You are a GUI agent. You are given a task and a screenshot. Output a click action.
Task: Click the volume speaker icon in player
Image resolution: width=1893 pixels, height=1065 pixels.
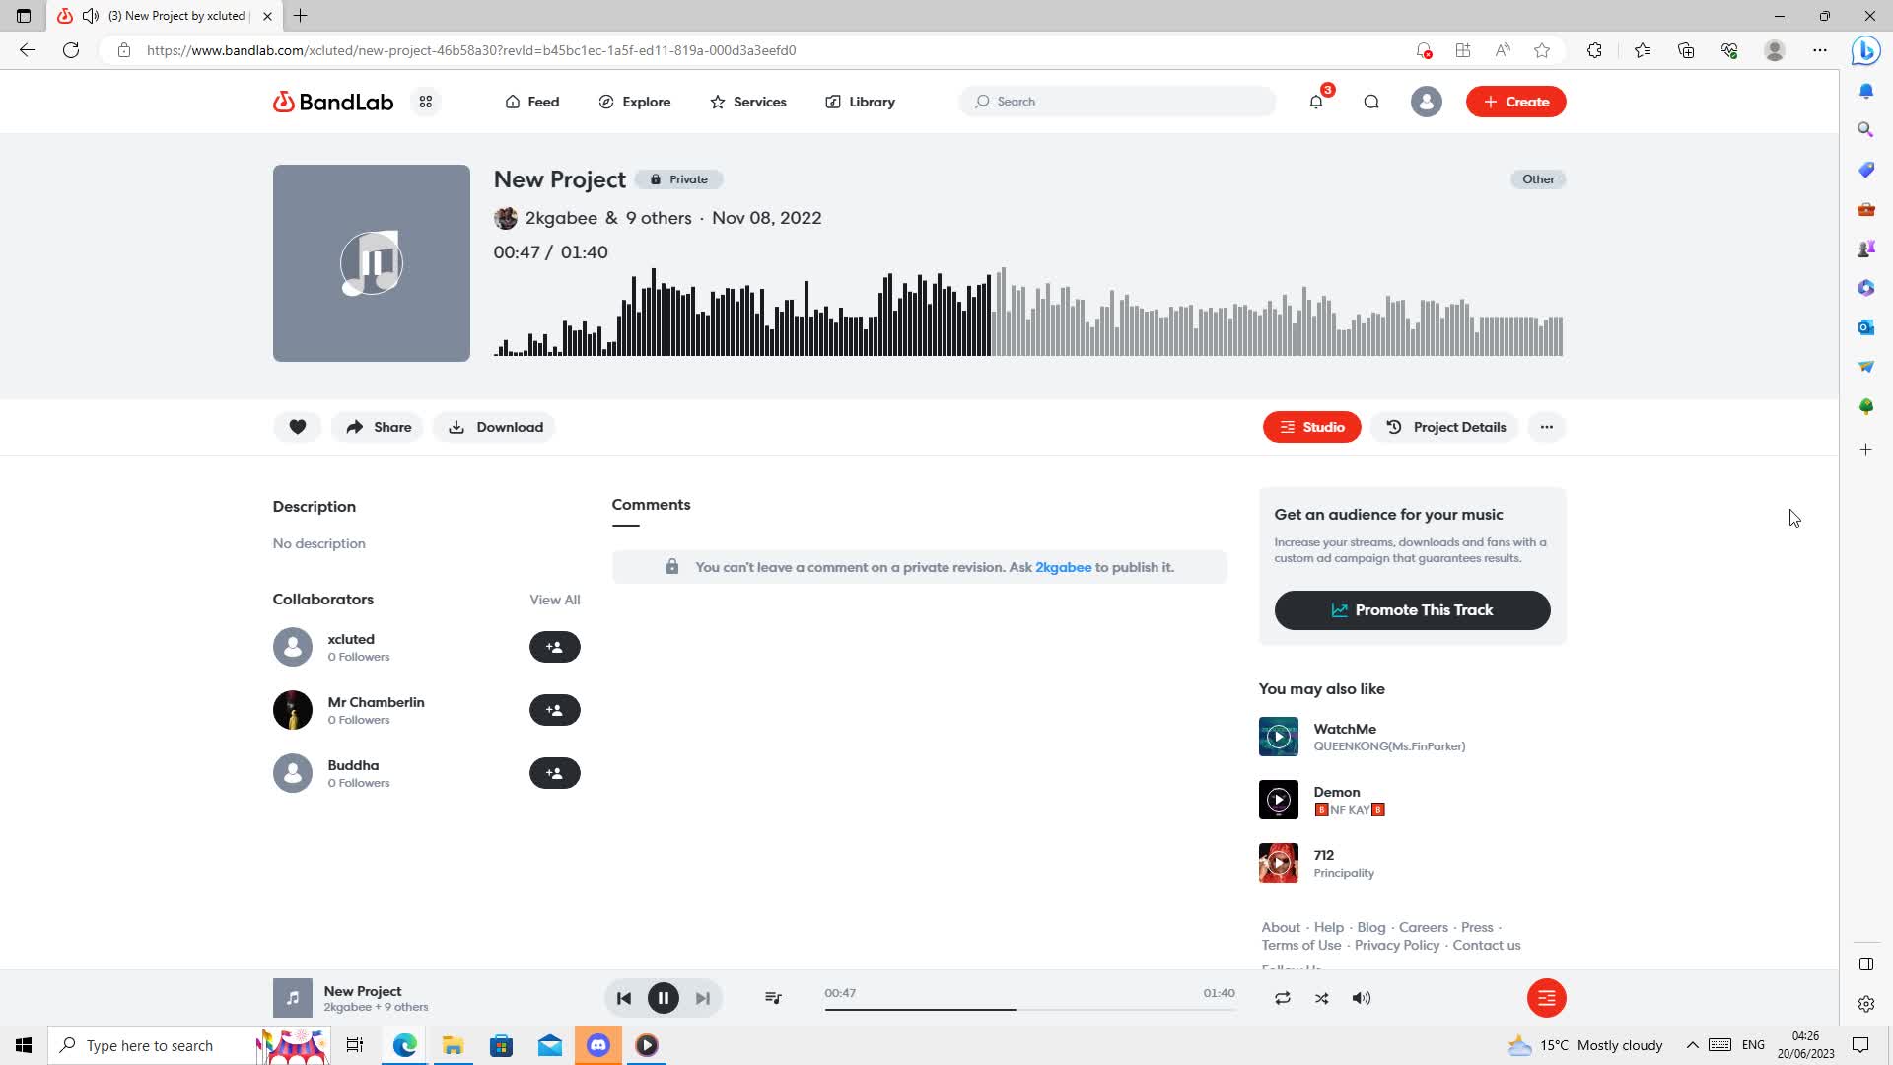[1362, 998]
